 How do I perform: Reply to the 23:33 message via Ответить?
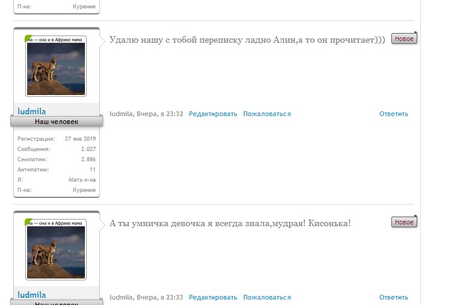click(394, 297)
